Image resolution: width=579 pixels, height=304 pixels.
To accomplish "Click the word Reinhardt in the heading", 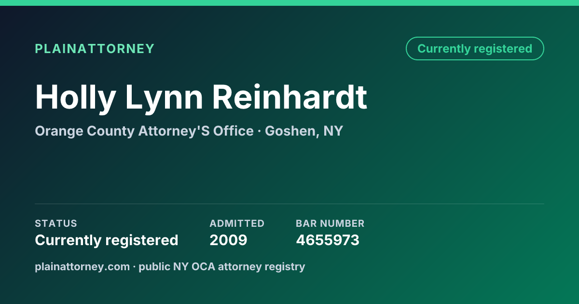I will 290,98.
